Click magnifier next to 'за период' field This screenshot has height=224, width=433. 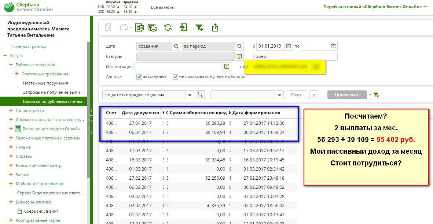[240, 46]
